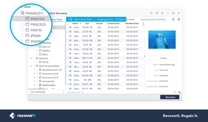Sort the file list by Size column
This screenshot has height=122, width=208.
pyautogui.click(x=87, y=23)
